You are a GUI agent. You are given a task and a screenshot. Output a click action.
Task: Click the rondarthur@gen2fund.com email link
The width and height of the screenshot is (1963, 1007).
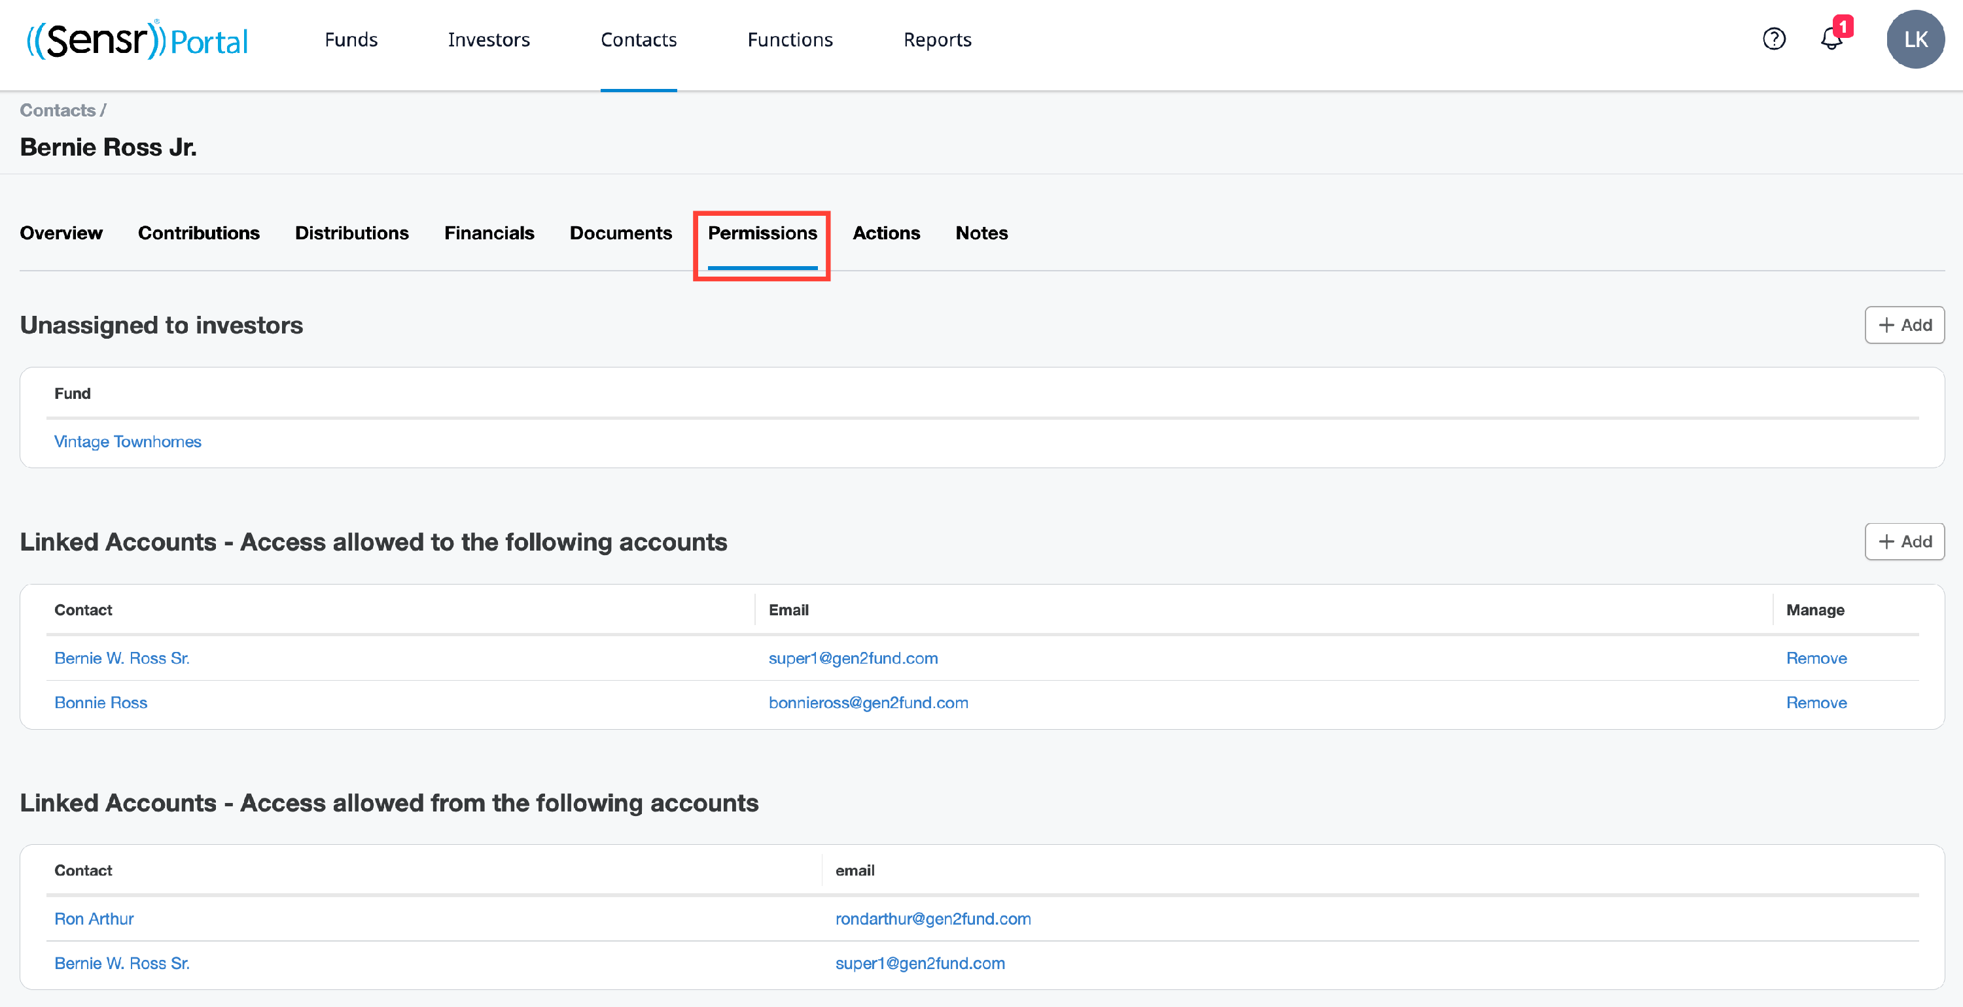934,919
